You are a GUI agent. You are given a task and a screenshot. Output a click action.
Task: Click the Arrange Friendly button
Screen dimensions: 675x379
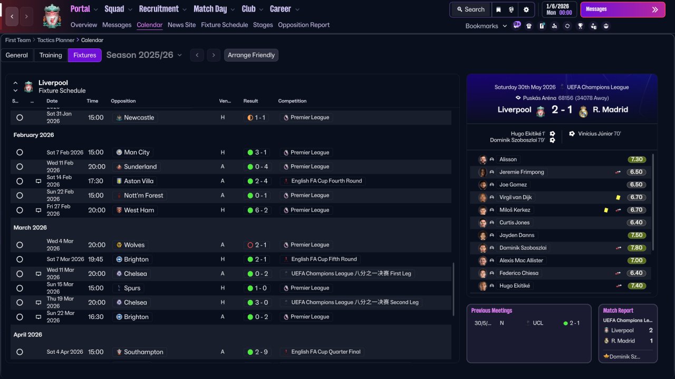(x=251, y=55)
